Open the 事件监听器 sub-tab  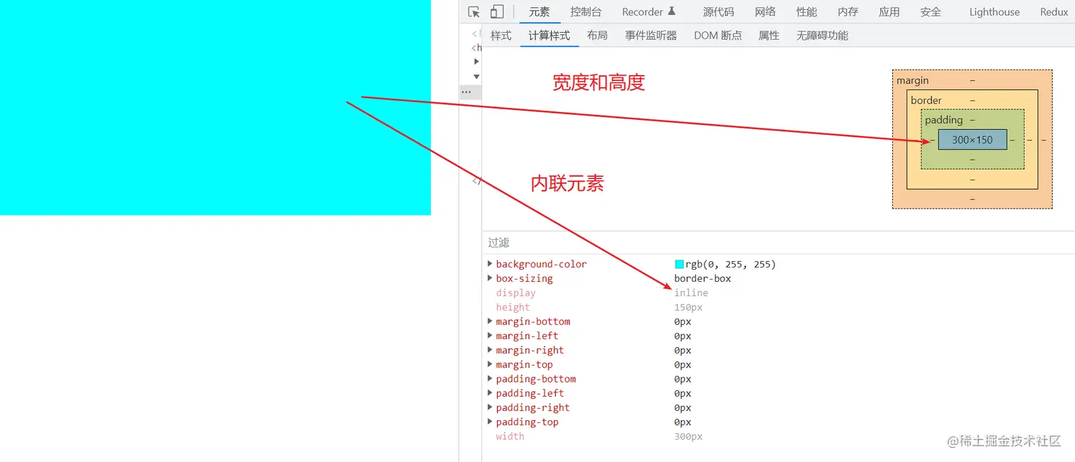pos(651,35)
